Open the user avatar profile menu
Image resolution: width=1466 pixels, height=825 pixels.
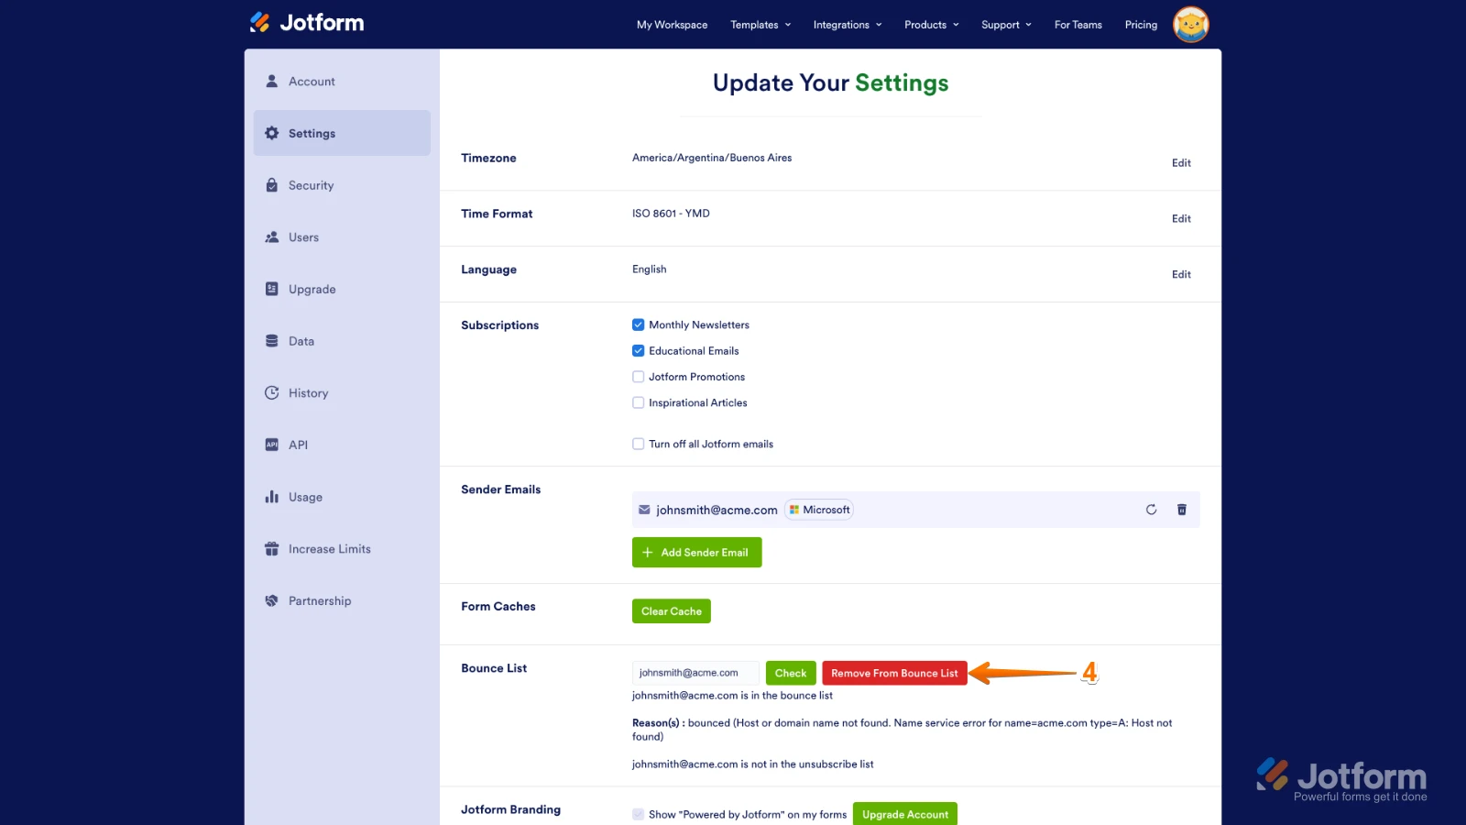click(x=1191, y=25)
